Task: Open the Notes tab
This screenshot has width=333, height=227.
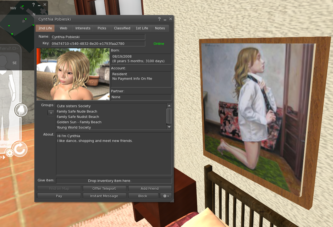Action: click(160, 28)
